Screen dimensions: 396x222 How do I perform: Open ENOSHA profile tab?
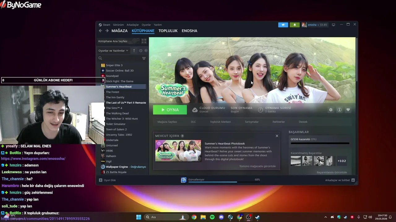click(x=189, y=31)
